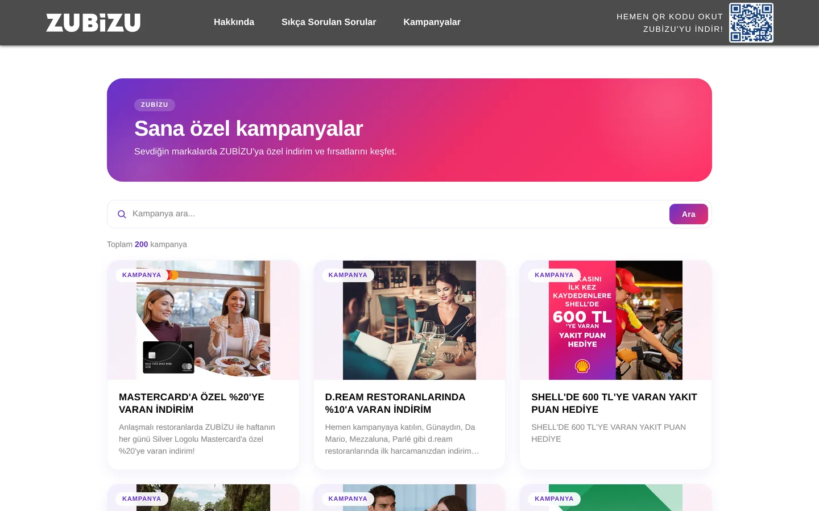Open the d.ream restaurant campaign image

coord(409,320)
